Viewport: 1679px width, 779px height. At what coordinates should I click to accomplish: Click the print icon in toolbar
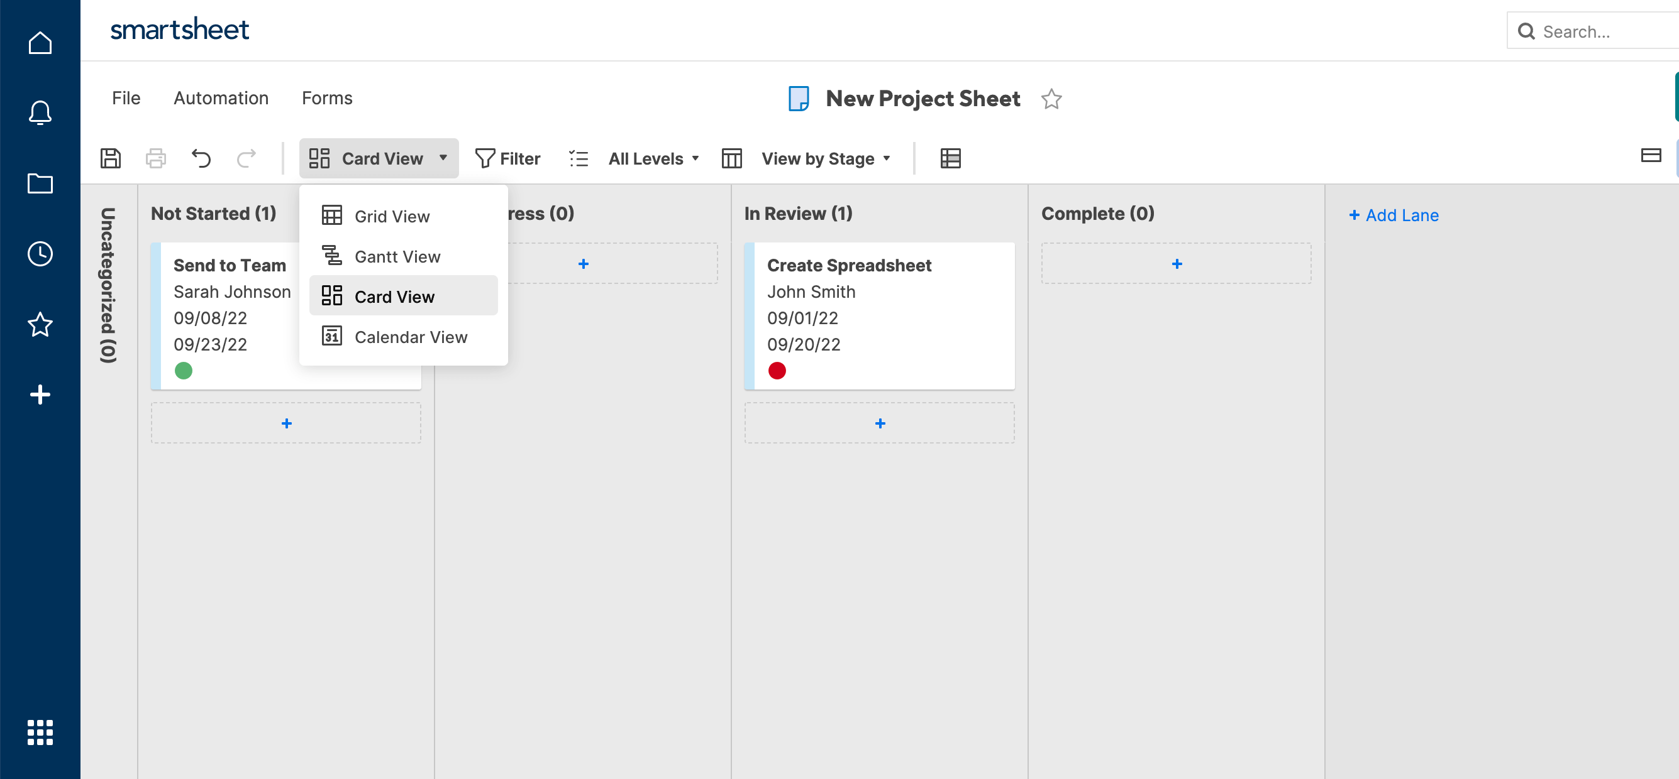tap(155, 160)
